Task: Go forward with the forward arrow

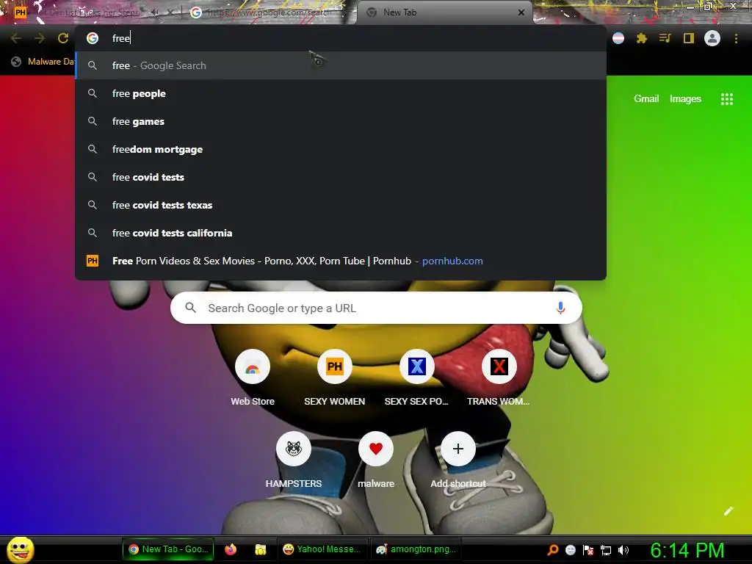Action: 40,38
